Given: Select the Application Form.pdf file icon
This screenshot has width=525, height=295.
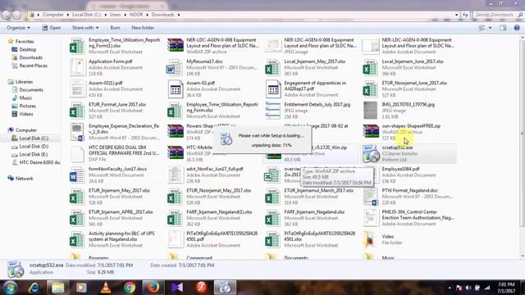Looking at the screenshot, I should 77,67.
